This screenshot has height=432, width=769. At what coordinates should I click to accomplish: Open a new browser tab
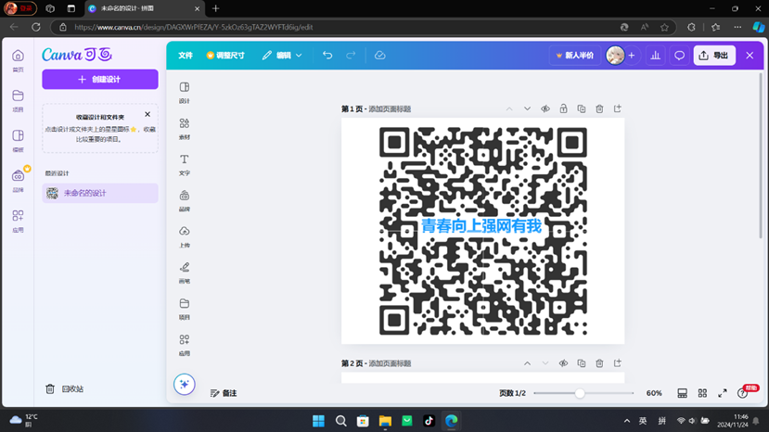coord(216,8)
